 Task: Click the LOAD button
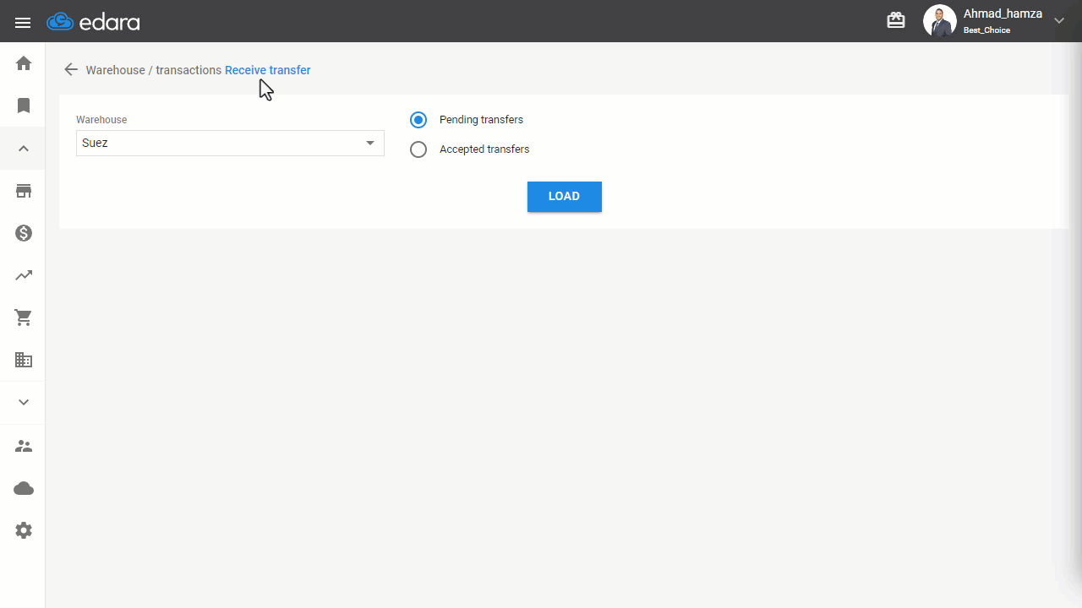[565, 197]
